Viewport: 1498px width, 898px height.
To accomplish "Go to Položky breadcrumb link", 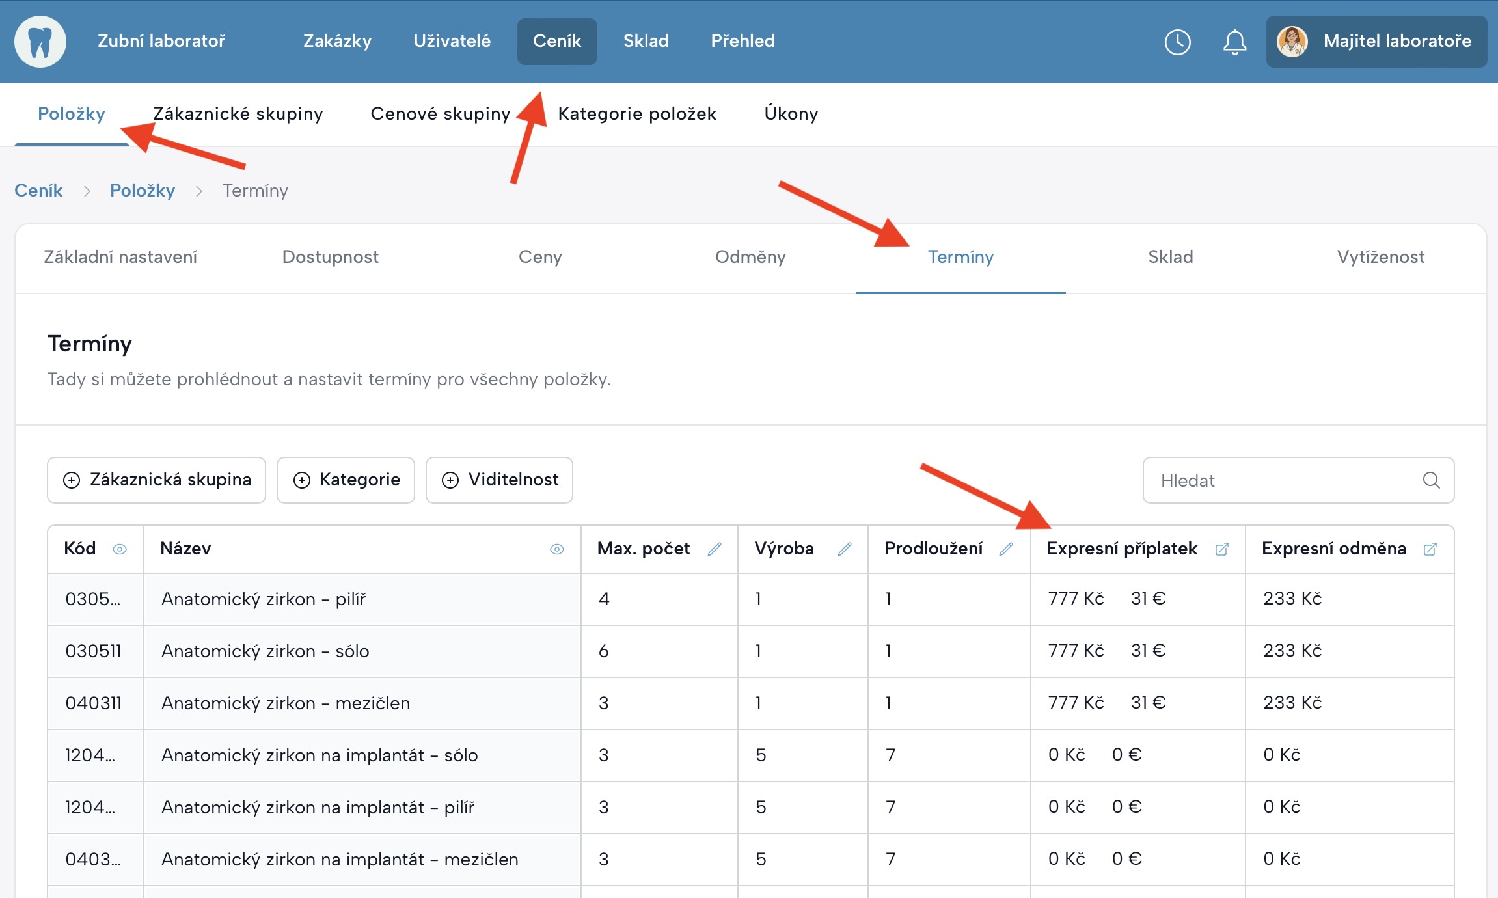I will click(x=142, y=191).
